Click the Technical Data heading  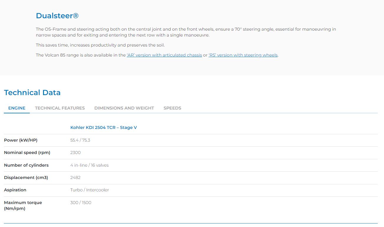(x=32, y=92)
